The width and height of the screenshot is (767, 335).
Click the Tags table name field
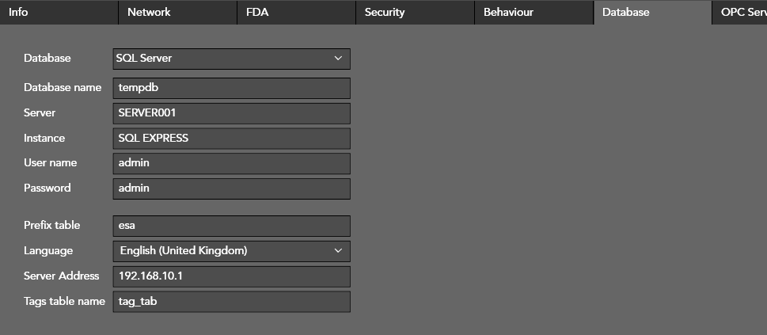[231, 302]
